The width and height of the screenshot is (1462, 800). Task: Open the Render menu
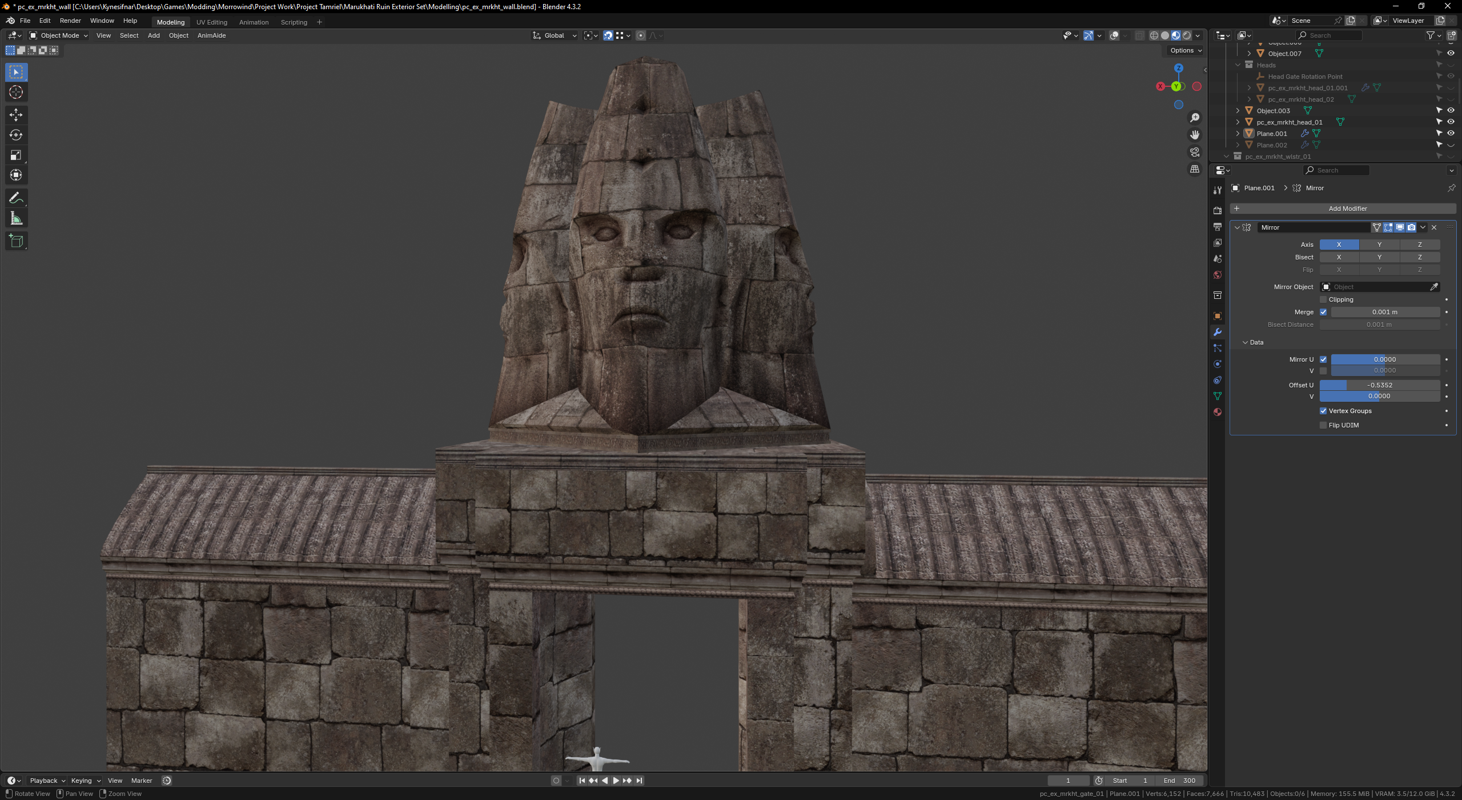pos(70,21)
